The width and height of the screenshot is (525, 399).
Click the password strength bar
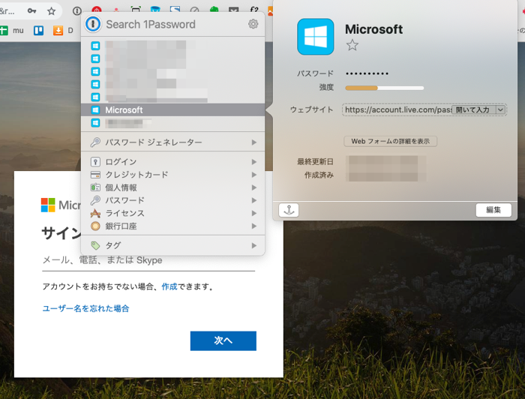pos(384,88)
